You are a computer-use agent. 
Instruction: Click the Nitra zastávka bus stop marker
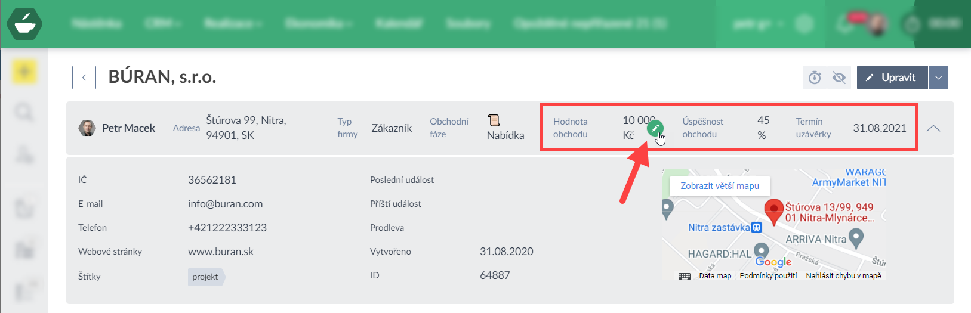757,227
